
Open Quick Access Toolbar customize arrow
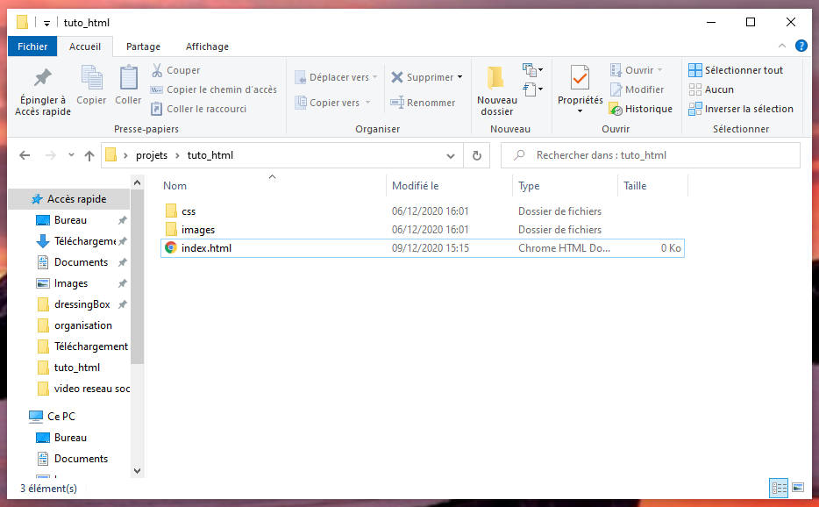46,23
